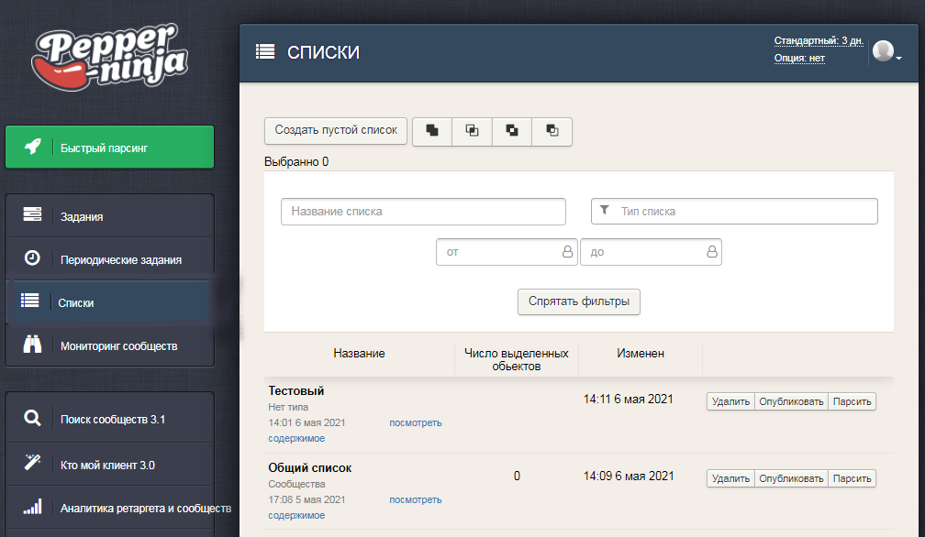Screen dimensions: 925x537
Task: Click the funnel icon in Тип списка
Action: [605, 210]
